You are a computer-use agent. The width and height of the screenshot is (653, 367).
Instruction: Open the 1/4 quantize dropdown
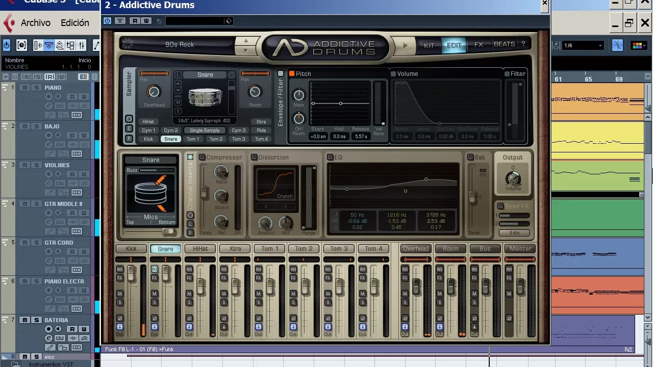point(583,45)
